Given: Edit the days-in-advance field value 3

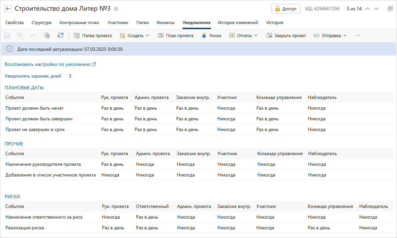Looking at the screenshot, I should coord(70,76).
